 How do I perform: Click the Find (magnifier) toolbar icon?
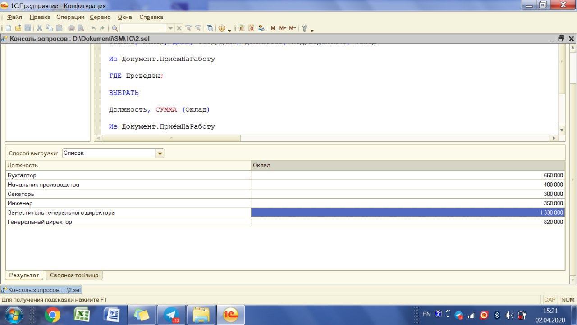[x=115, y=28]
